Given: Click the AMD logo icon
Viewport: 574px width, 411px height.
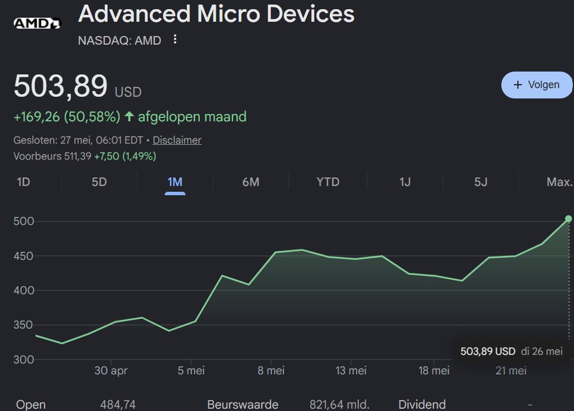Looking at the screenshot, I should pos(37,23).
